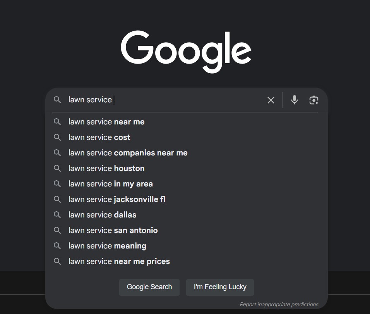Click the search icon beside "lawn service dallas"
Image resolution: width=370 pixels, height=314 pixels.
click(57, 215)
